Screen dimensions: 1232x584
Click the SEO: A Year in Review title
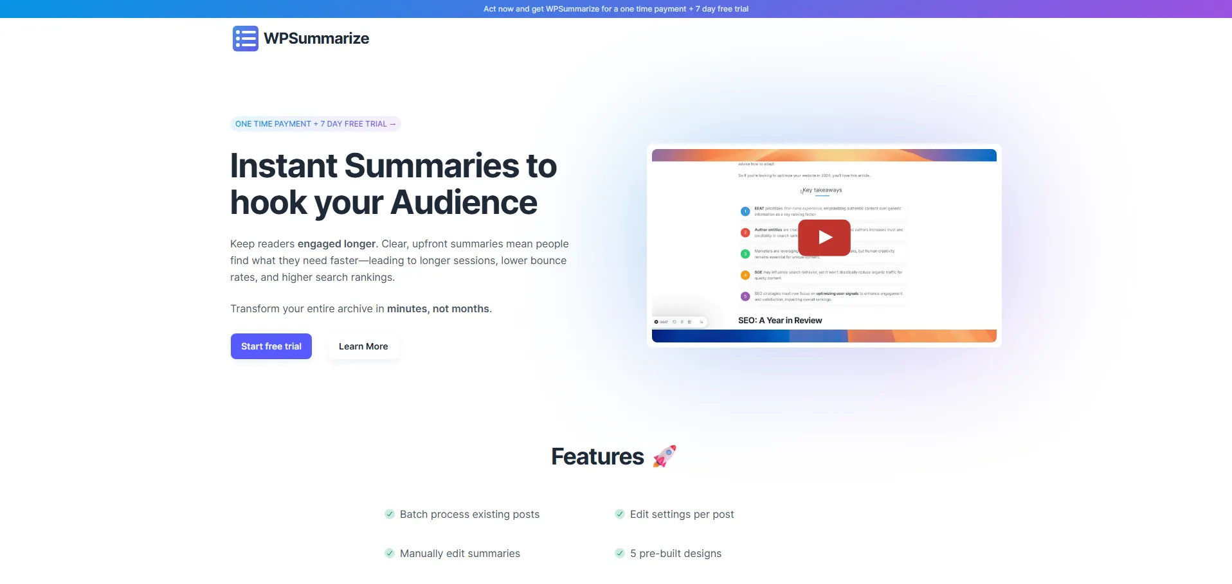click(x=780, y=321)
